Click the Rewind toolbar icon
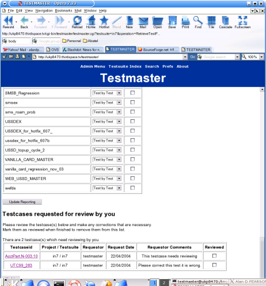This screenshot has width=266, height=286. point(8,22)
